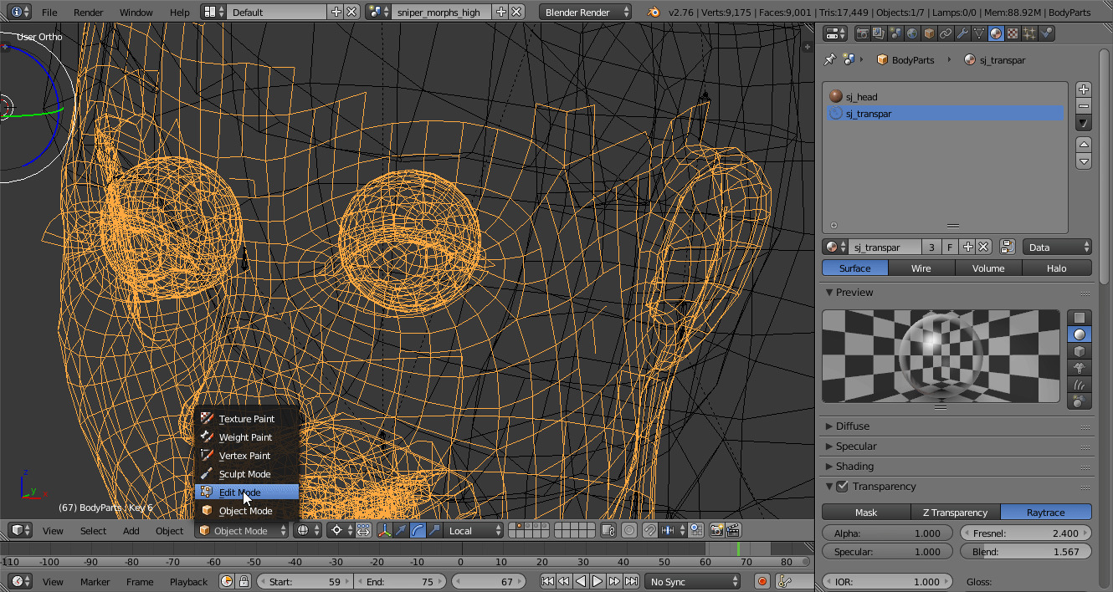The height and width of the screenshot is (592, 1113).
Task: Switch transparency method to Z Transparency
Action: pos(955,513)
